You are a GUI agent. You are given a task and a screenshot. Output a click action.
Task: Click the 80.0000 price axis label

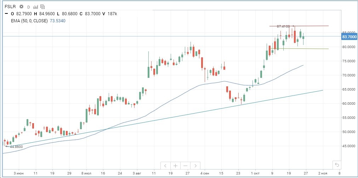[x=349, y=47]
